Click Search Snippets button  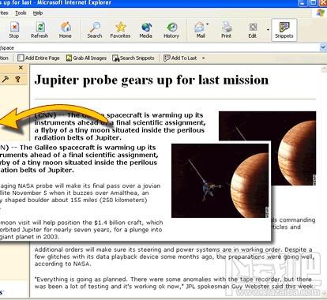pyautogui.click(x=133, y=58)
